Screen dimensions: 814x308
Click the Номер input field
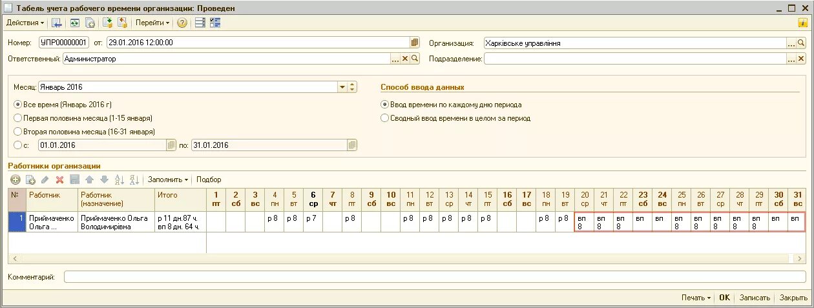tap(63, 43)
